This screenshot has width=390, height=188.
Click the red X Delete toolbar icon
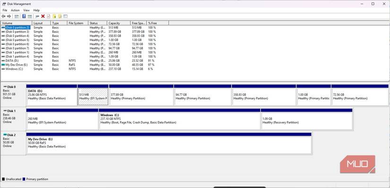click(43, 16)
